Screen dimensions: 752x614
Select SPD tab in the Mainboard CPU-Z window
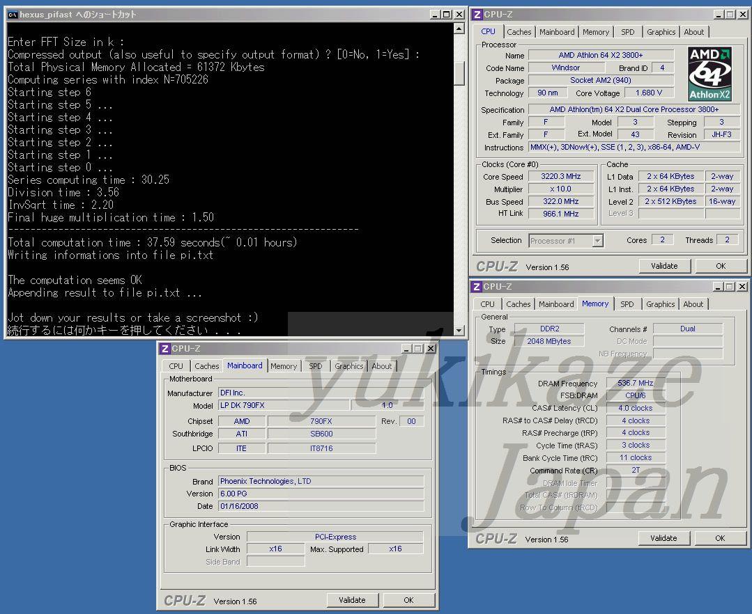[x=316, y=366]
